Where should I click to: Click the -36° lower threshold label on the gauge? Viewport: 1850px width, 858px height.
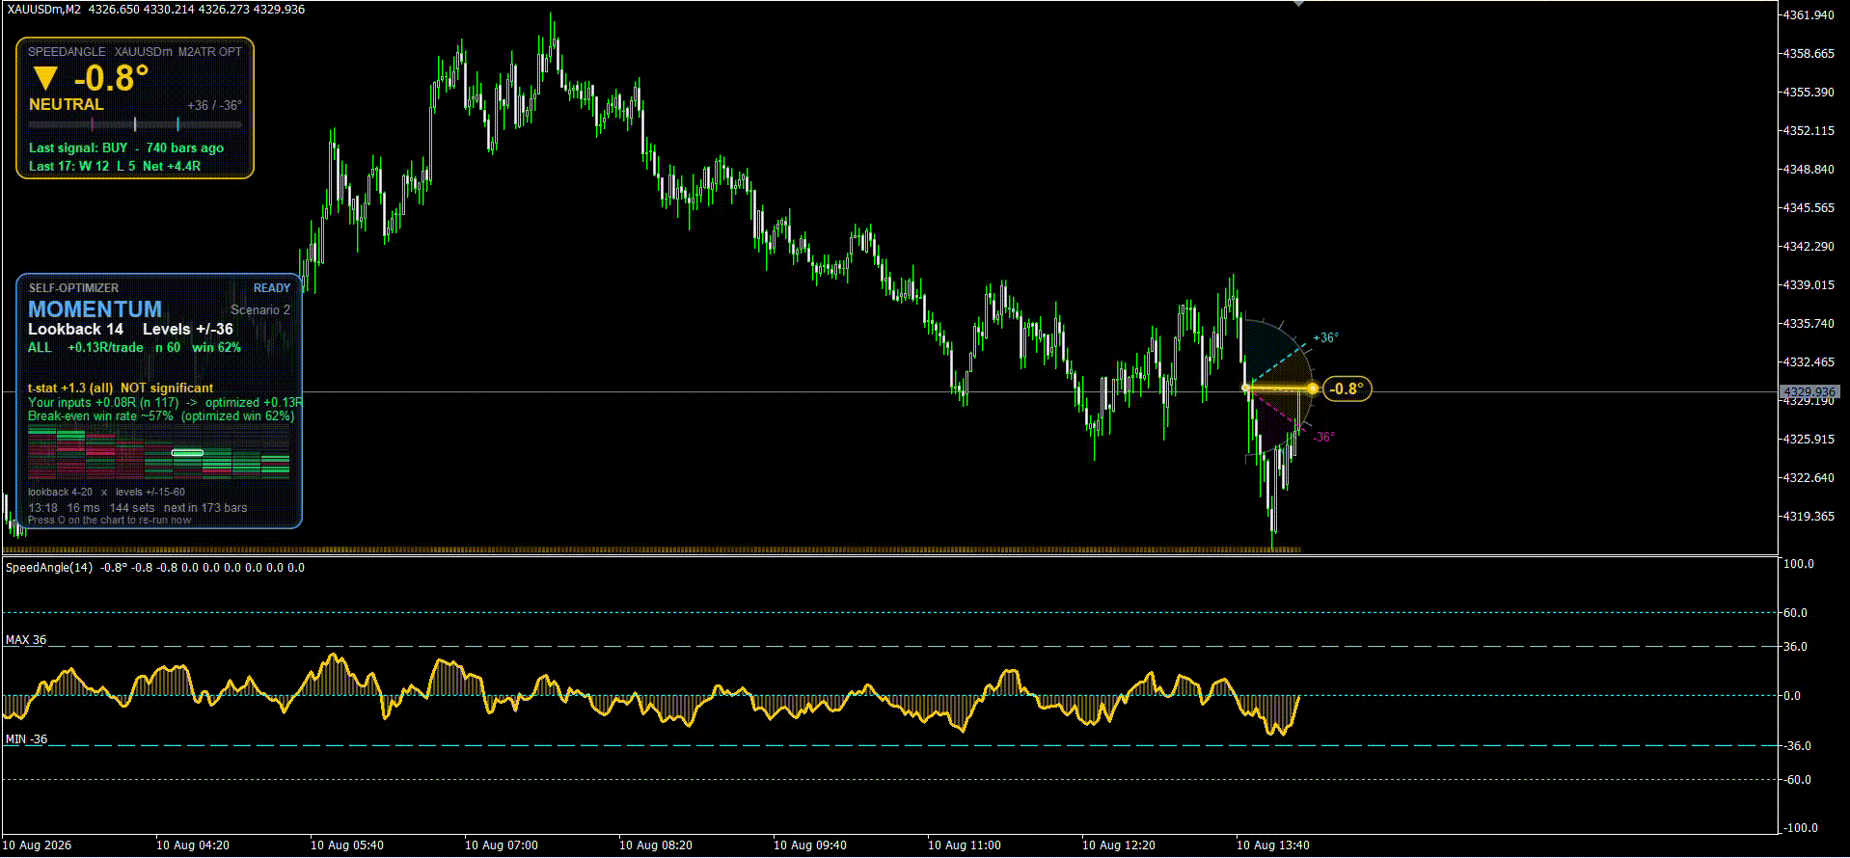click(x=1323, y=437)
